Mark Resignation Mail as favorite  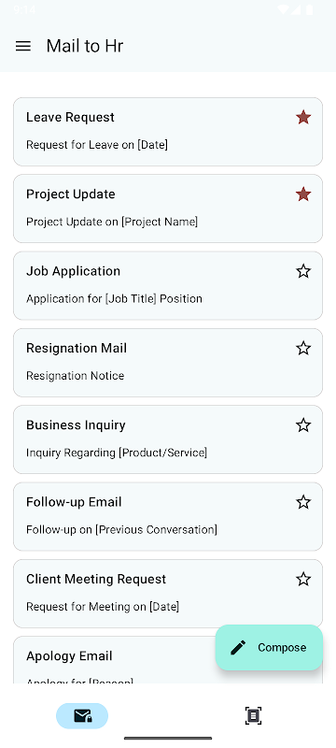303,348
